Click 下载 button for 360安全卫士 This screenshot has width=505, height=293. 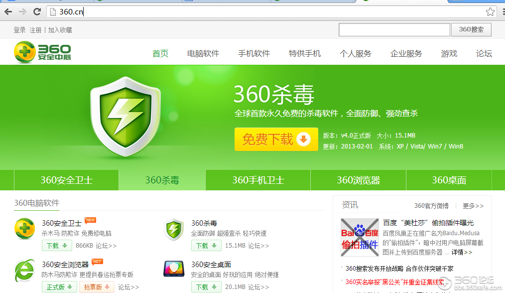click(x=57, y=246)
